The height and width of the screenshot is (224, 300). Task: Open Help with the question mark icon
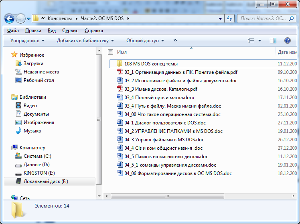(x=288, y=41)
